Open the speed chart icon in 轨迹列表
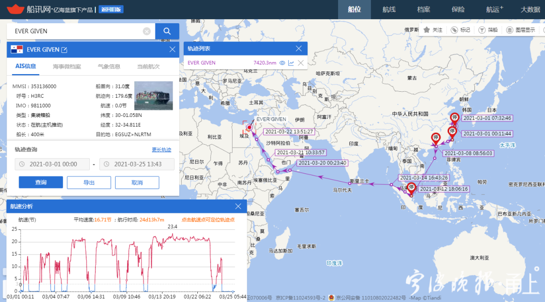The height and width of the screenshot is (302, 545). point(291,63)
